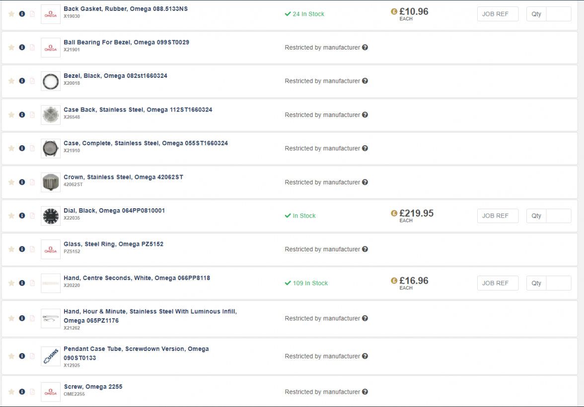This screenshot has width=584, height=407.
Task: Open info icon for Ball Bearing For Bezel
Action: click(22, 48)
